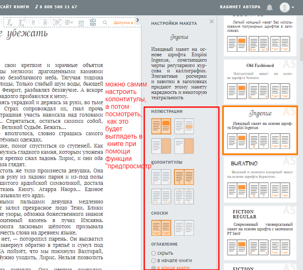The image size is (303, 270).
Task: Select the Old Fashioned layout template
Action: point(259,79)
